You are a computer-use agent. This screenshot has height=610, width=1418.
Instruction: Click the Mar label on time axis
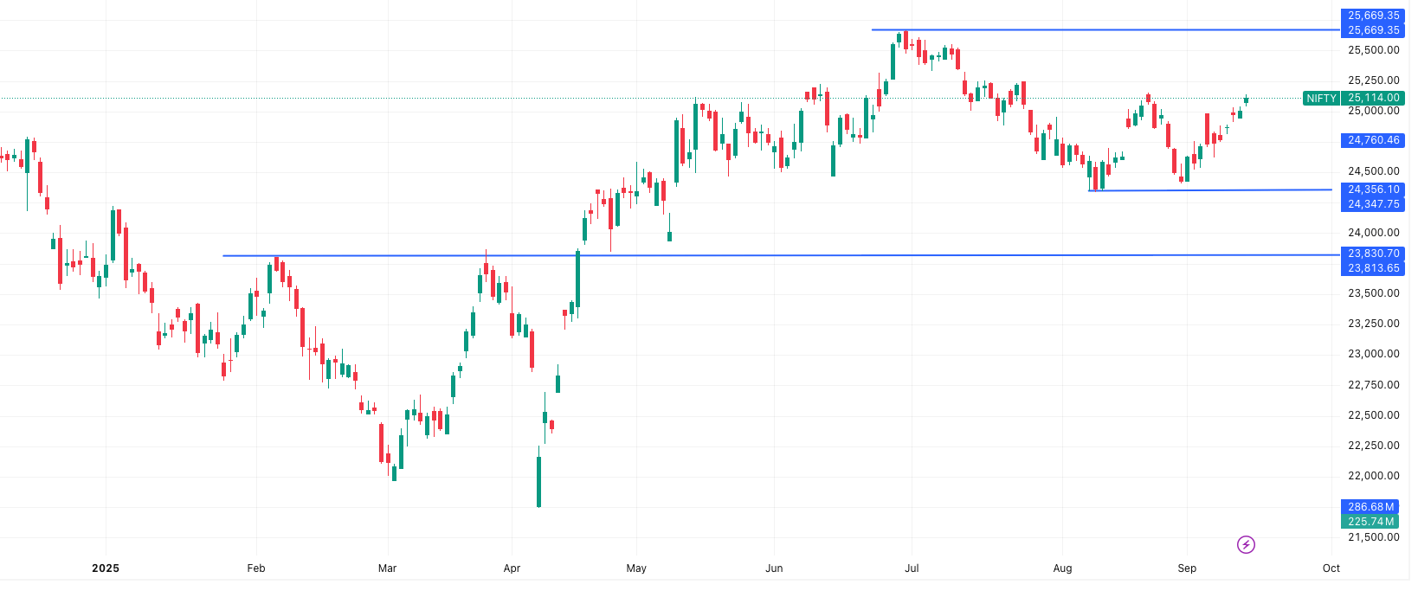point(387,568)
